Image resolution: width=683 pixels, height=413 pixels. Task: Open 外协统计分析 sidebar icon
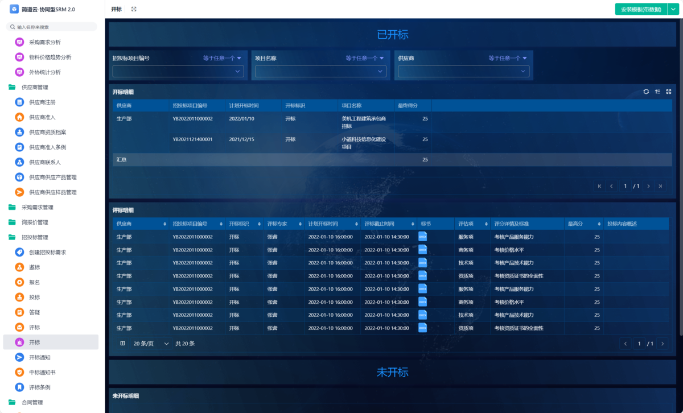click(x=19, y=72)
